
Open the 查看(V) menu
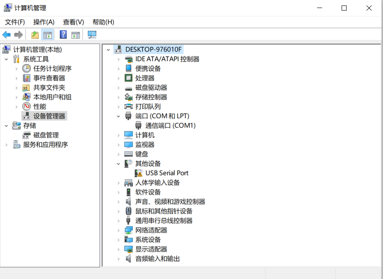click(x=74, y=22)
